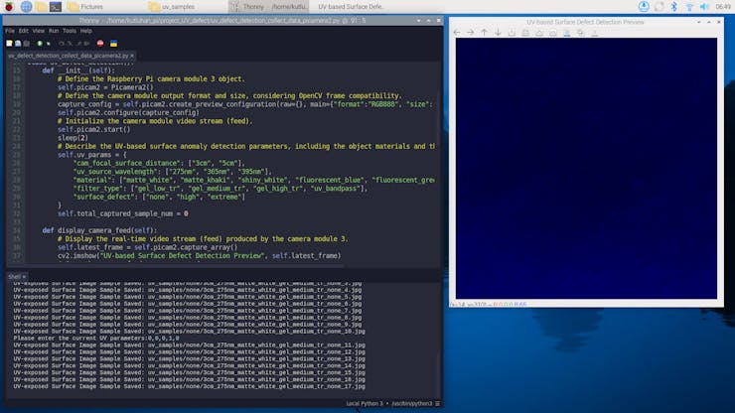The width and height of the screenshot is (735, 413).
Task: Click the Step out debugger icon
Action: [78, 44]
